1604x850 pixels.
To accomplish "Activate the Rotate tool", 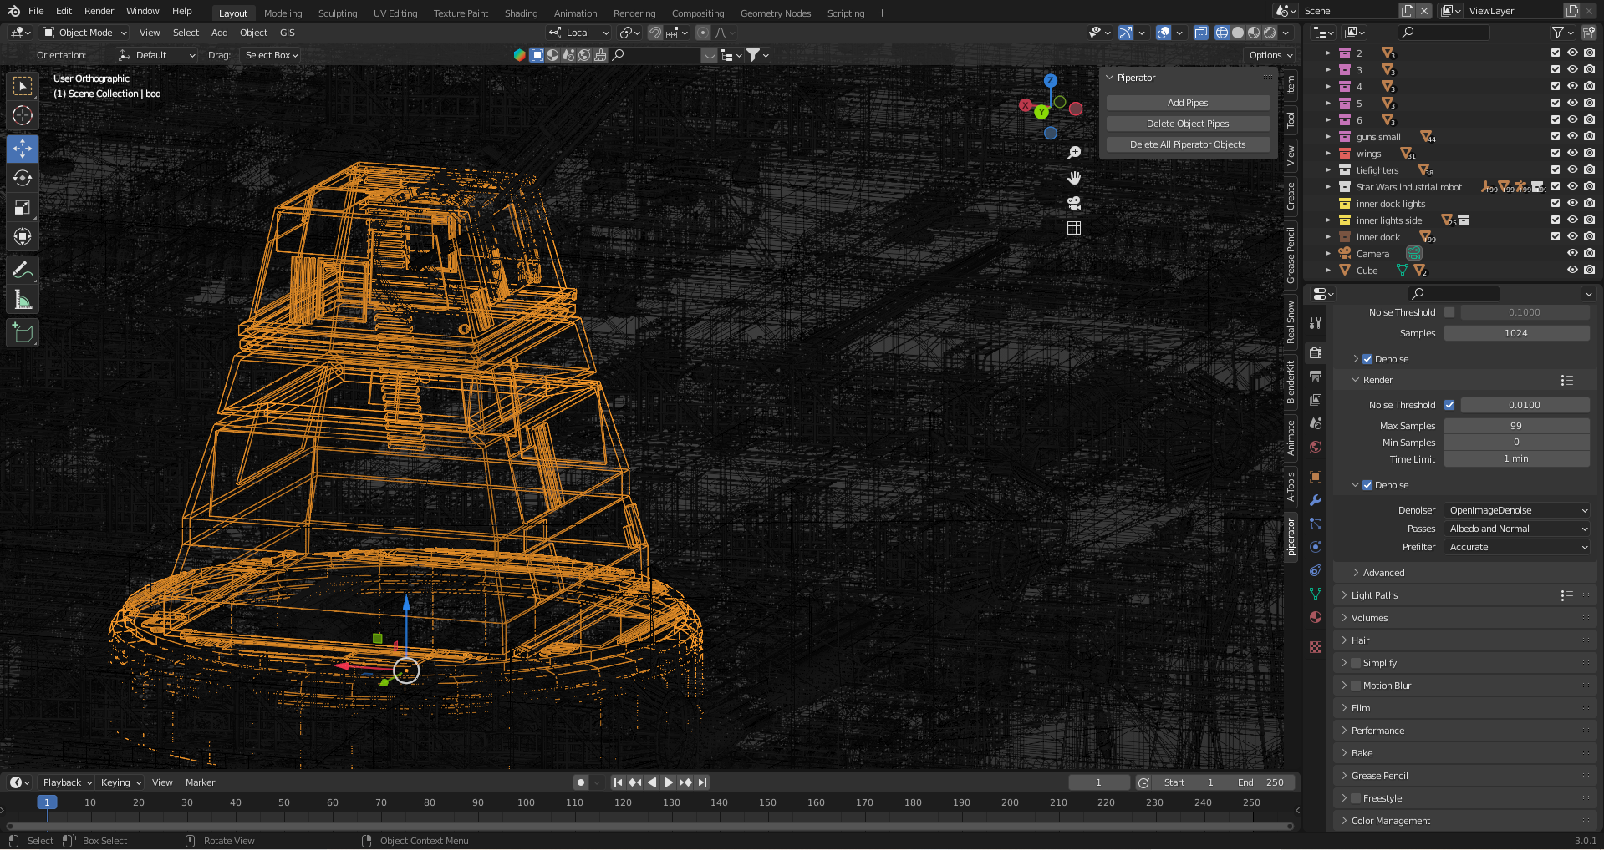I will (23, 178).
